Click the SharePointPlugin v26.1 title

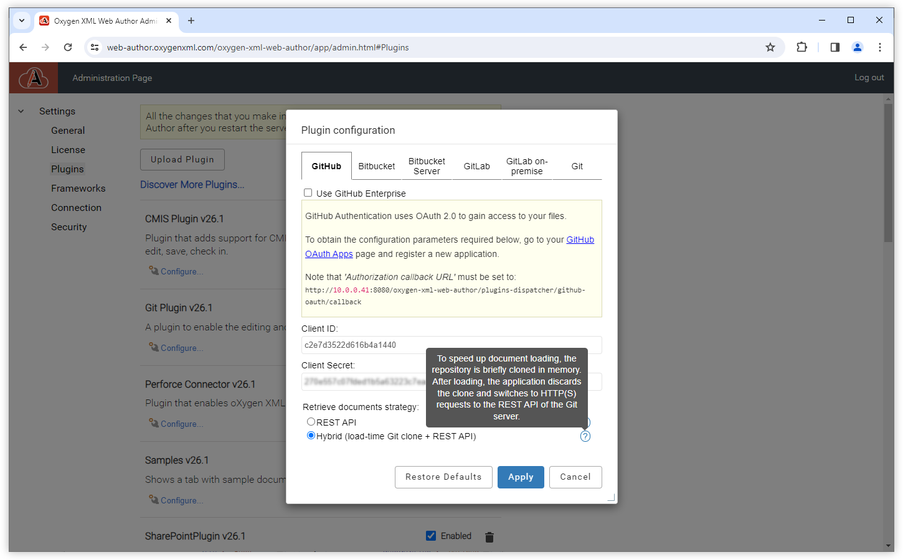(x=195, y=536)
